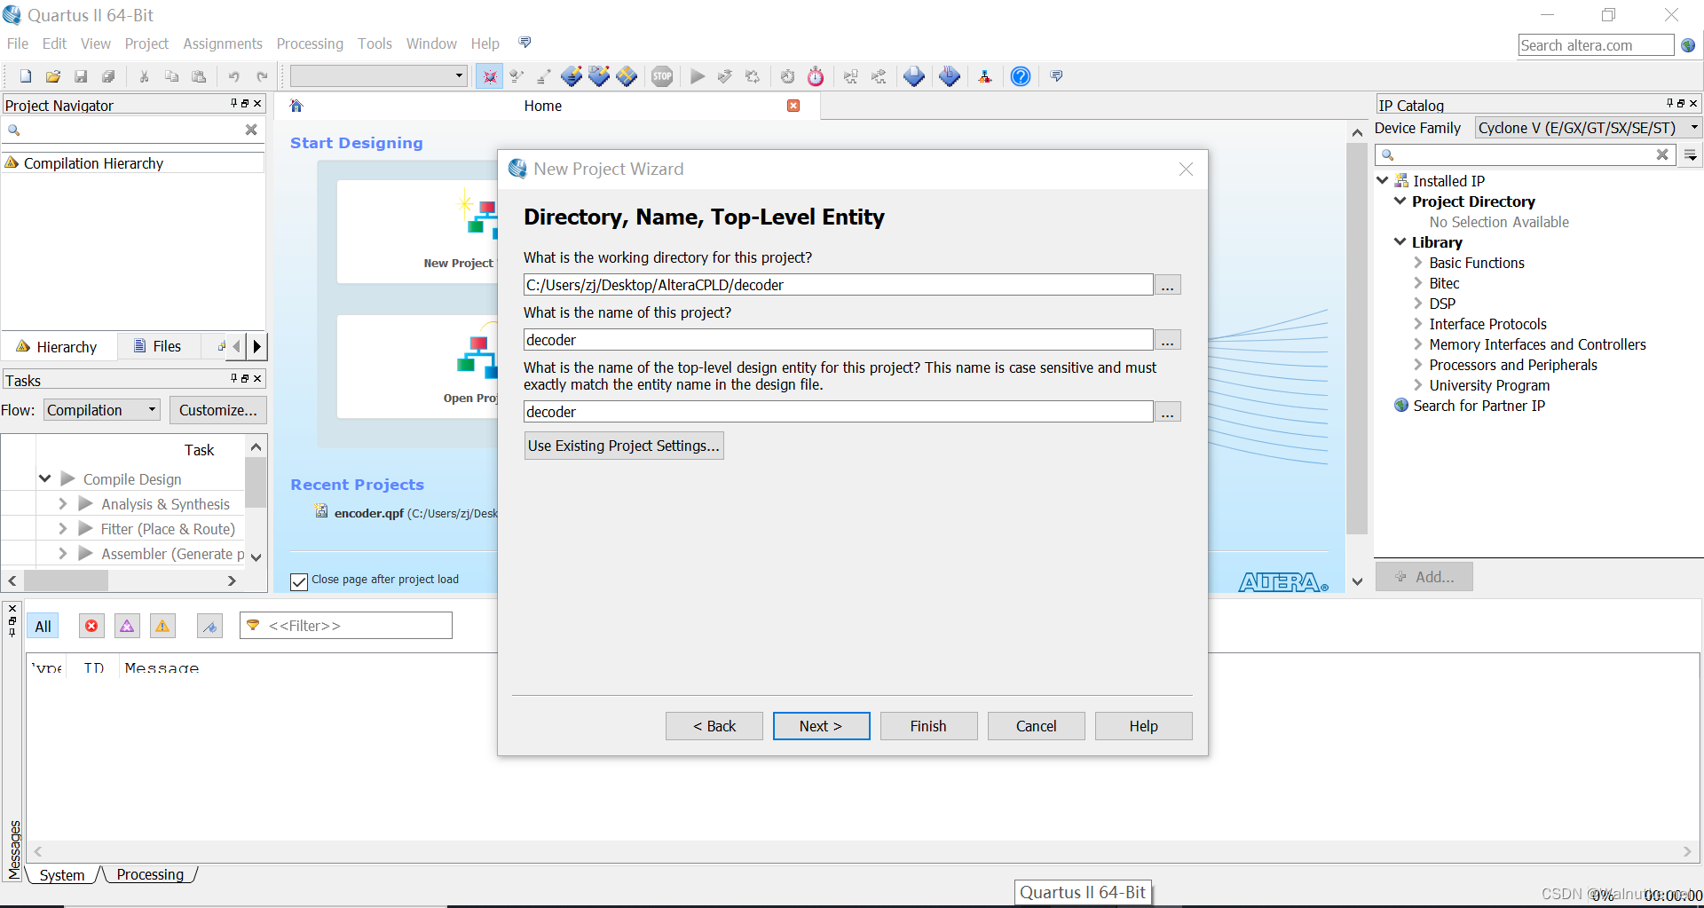Click the globe icon beside altera.com search

click(x=1688, y=45)
